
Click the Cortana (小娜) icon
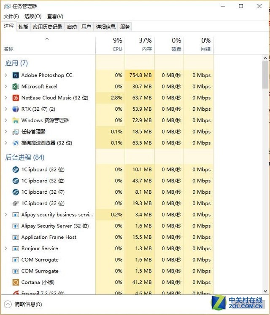point(16,282)
